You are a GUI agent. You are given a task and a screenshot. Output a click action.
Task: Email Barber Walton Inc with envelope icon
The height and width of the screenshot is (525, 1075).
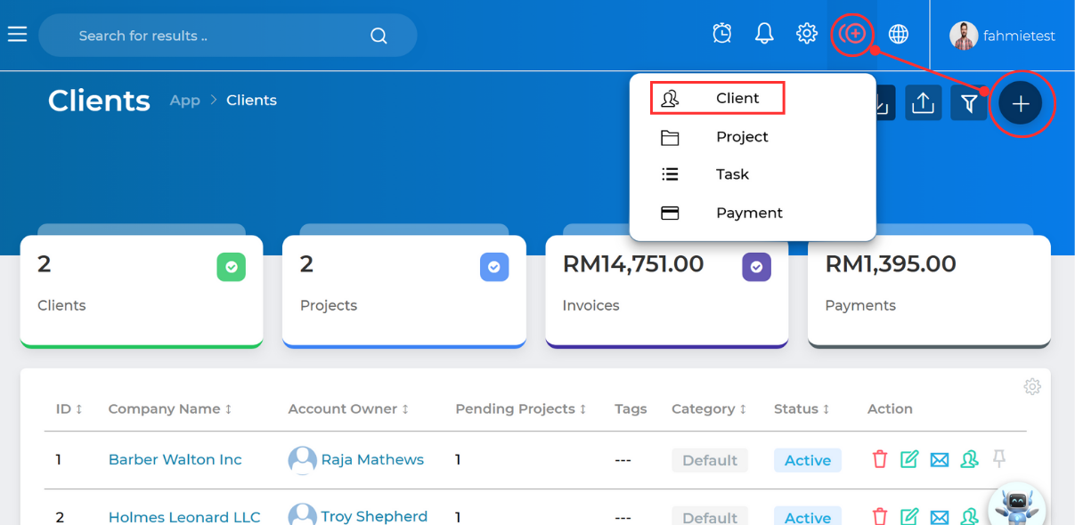pos(940,459)
